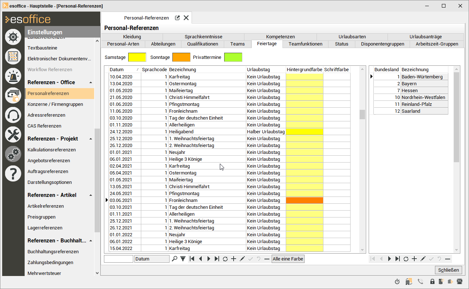This screenshot has height=289, width=469.
Task: Open the calendar grid module in sidebar
Action: pos(13,56)
